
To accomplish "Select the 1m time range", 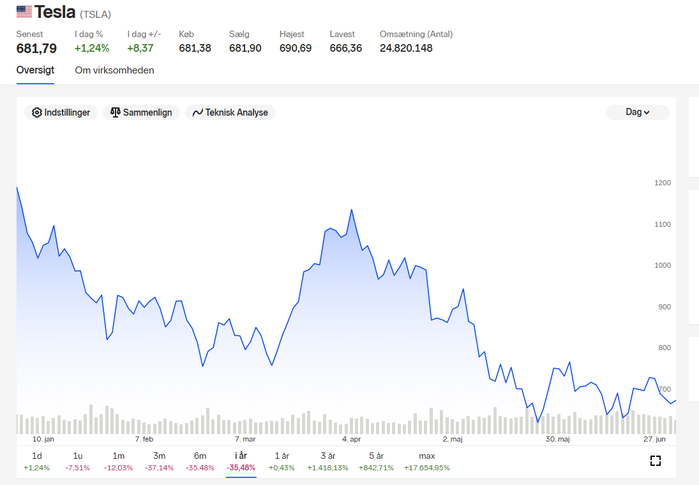I will [118, 461].
